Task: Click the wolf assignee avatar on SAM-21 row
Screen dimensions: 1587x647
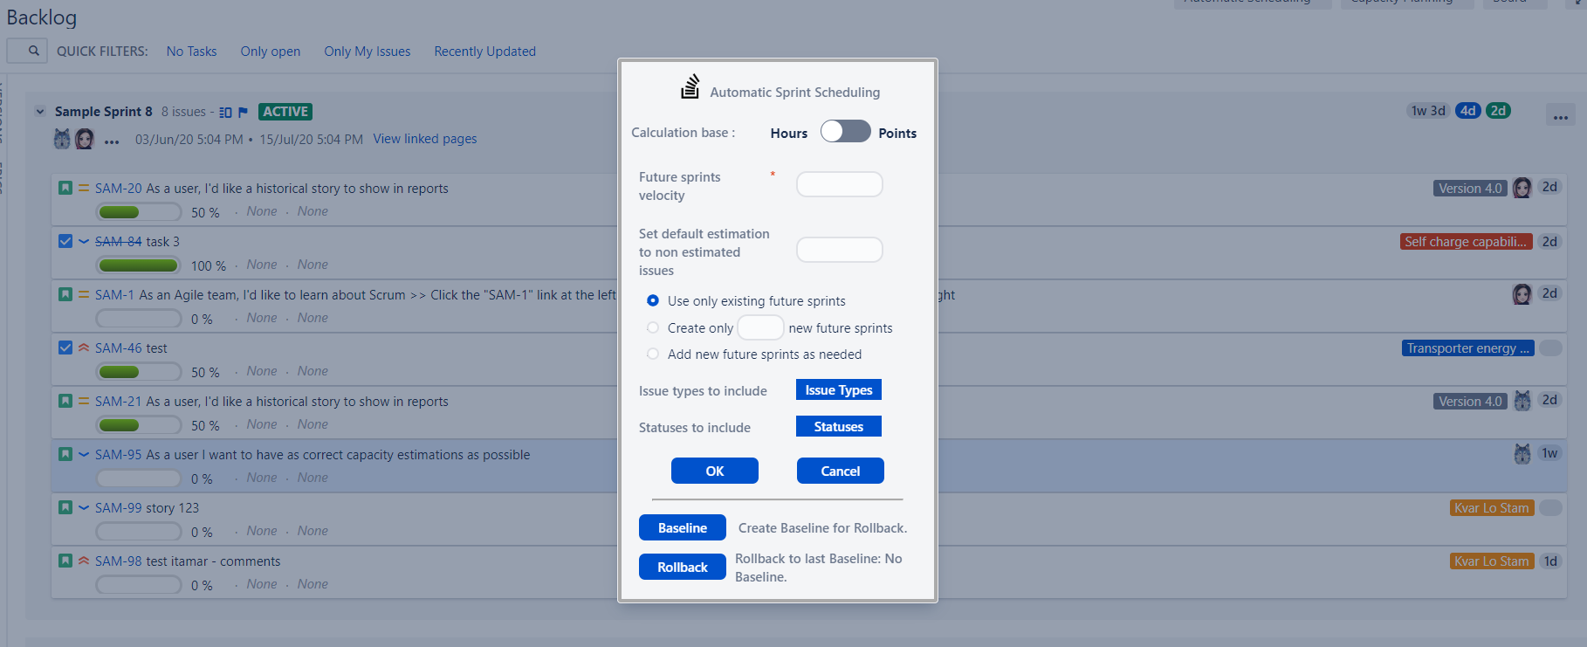Action: [1522, 401]
